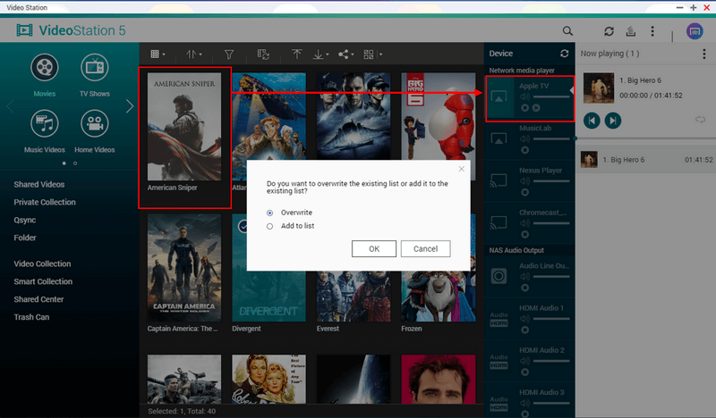Select the HDMI Audio 2 icon
This screenshot has width=716, height=418.
point(499,361)
